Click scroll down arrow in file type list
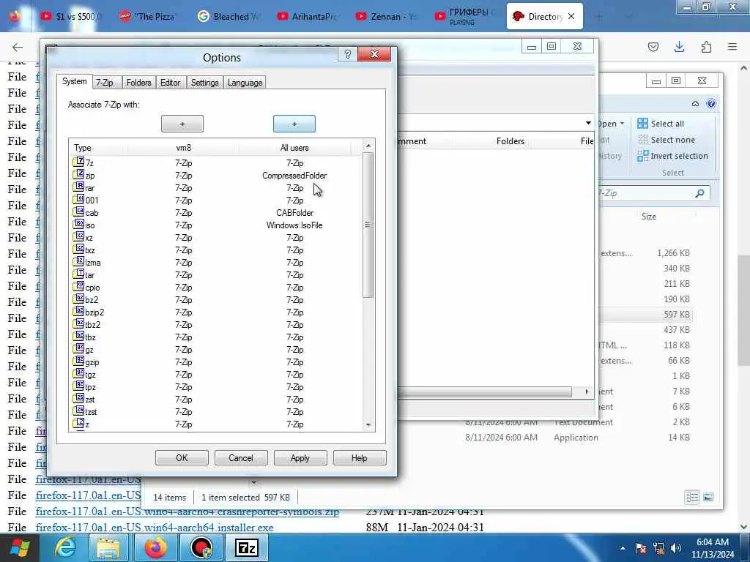Image resolution: width=750 pixels, height=562 pixels. pos(368,425)
